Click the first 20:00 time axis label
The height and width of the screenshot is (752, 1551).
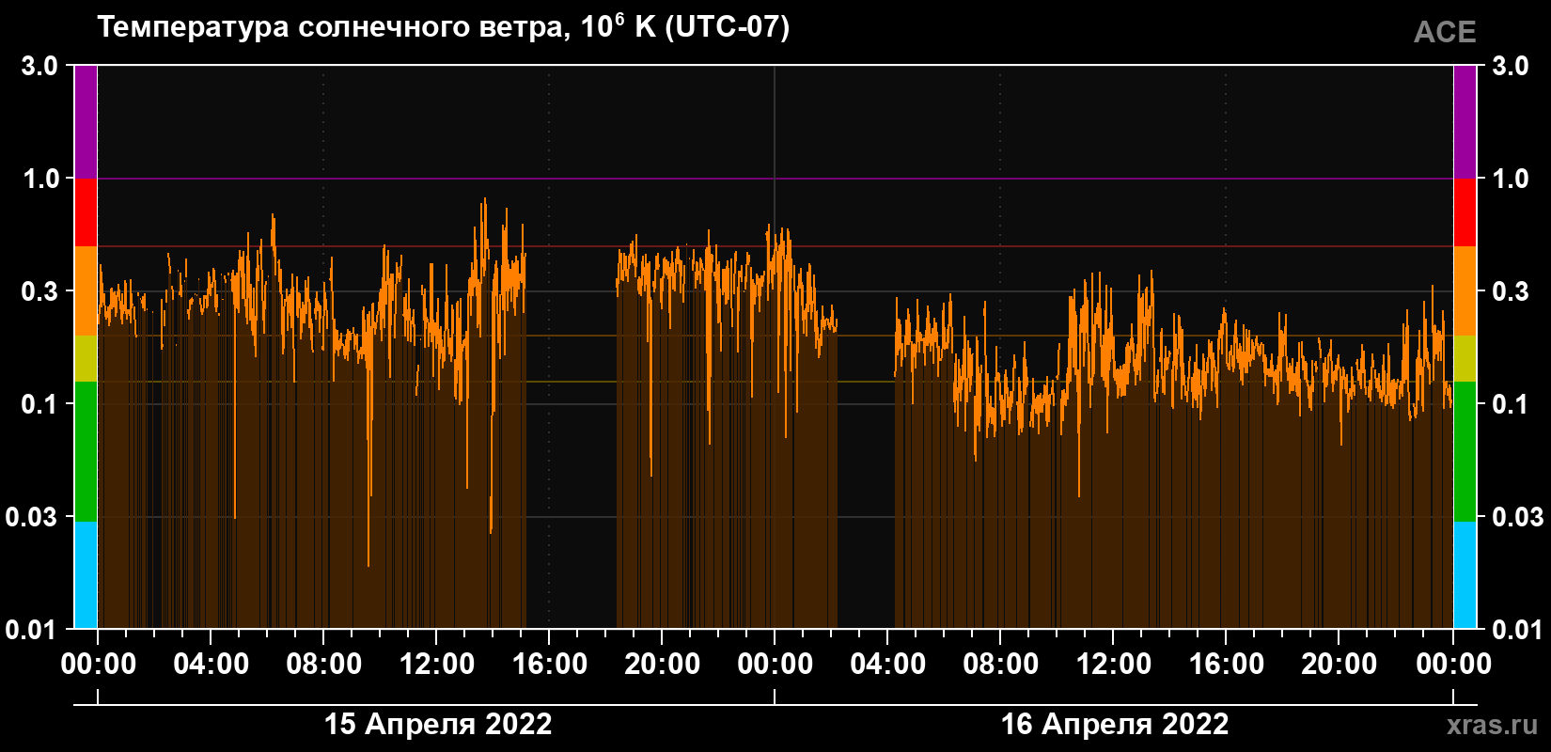663,665
